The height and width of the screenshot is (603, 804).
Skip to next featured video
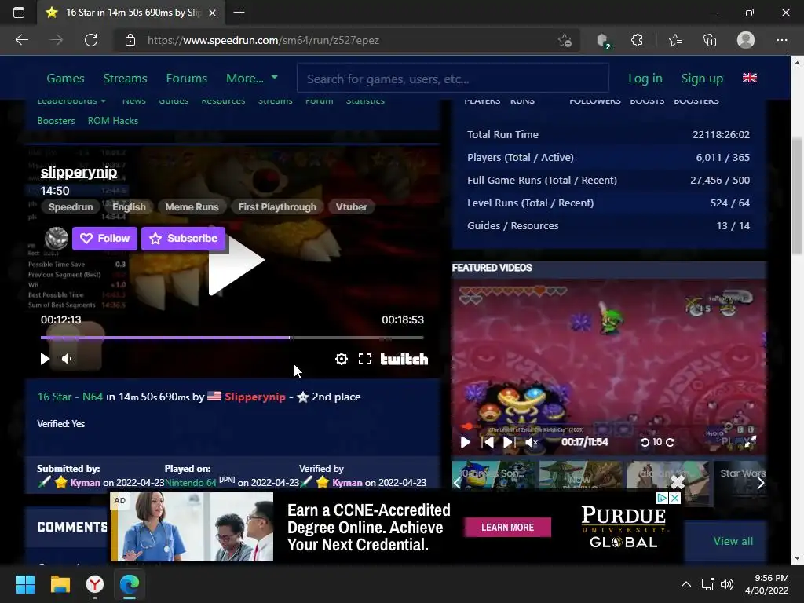tap(509, 442)
